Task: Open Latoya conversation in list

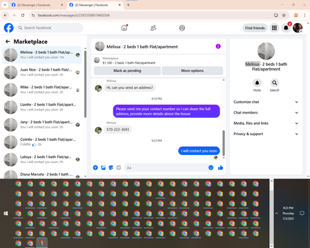Action: click(x=42, y=159)
